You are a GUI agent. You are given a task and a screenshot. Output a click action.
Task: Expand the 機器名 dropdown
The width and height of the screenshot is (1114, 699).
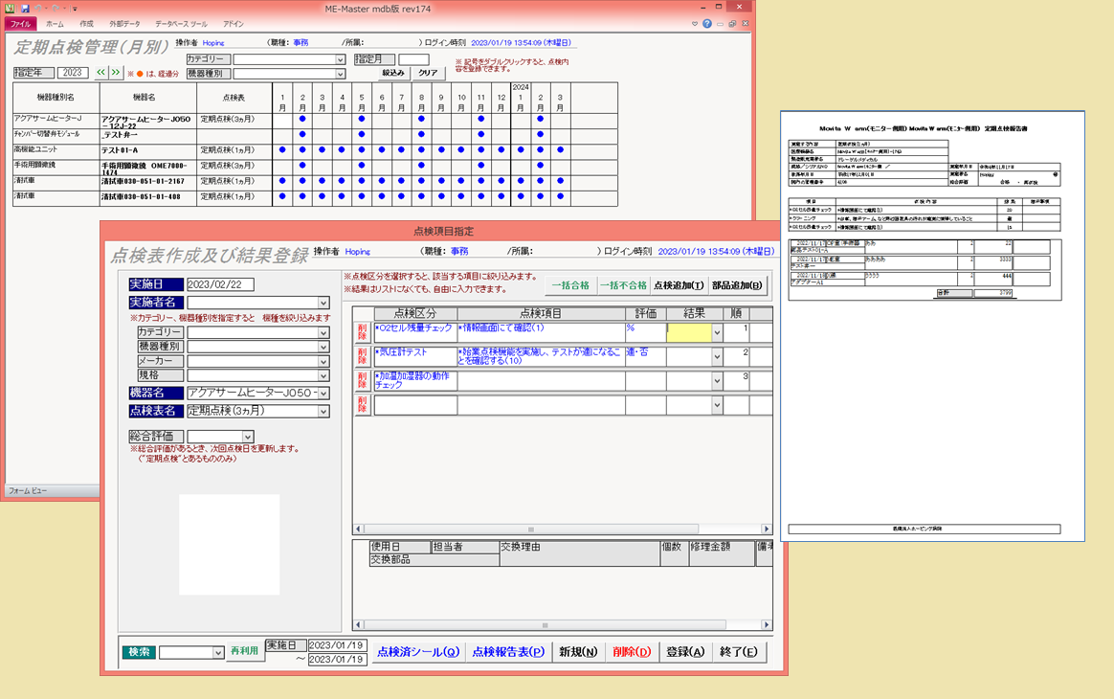(323, 394)
